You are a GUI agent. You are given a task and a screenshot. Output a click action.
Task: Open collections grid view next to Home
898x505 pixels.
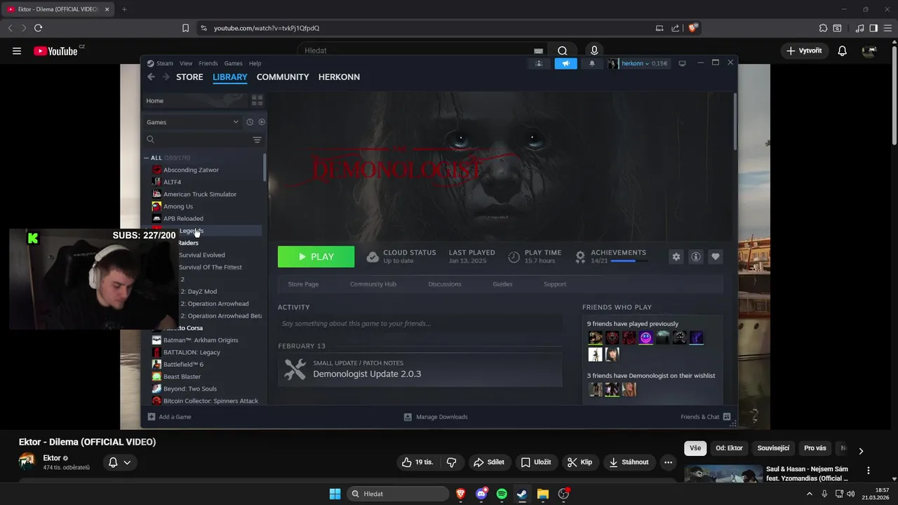(x=257, y=101)
